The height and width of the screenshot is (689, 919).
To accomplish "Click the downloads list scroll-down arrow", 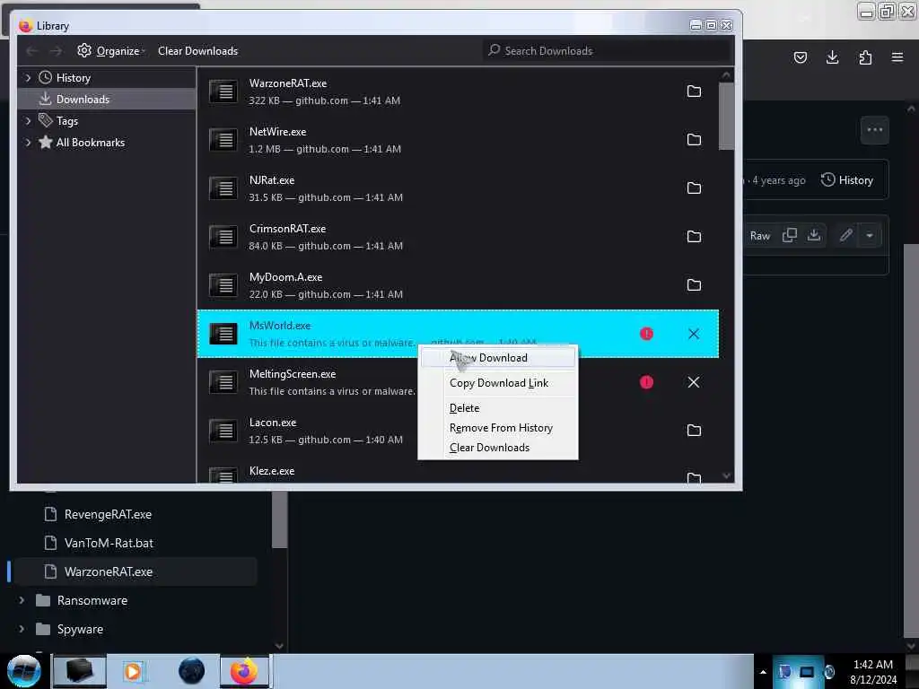I will [726, 475].
